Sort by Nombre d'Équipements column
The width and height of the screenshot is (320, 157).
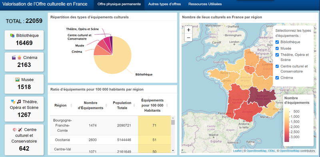coord(106,105)
